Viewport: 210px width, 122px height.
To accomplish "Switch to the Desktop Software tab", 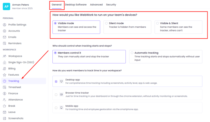I will coord(76,5).
